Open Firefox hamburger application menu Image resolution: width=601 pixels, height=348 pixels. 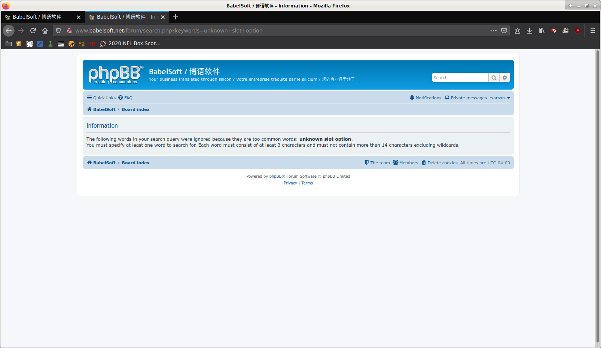click(593, 31)
